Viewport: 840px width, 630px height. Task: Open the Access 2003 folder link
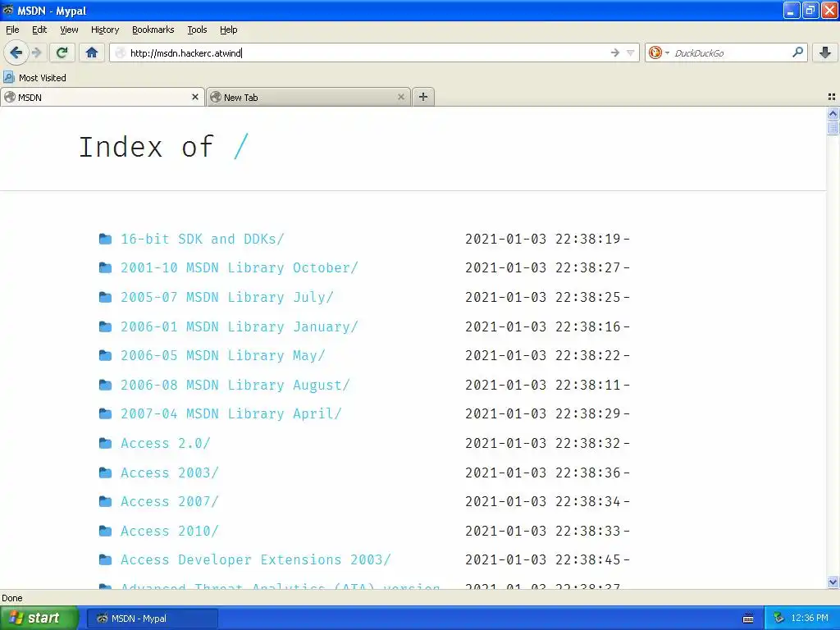(x=169, y=473)
